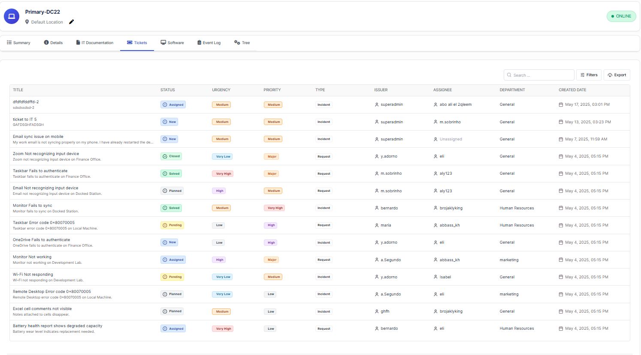The image size is (641, 355).
Task: Click High priority on OneDrive ticket
Action: pos(270,243)
